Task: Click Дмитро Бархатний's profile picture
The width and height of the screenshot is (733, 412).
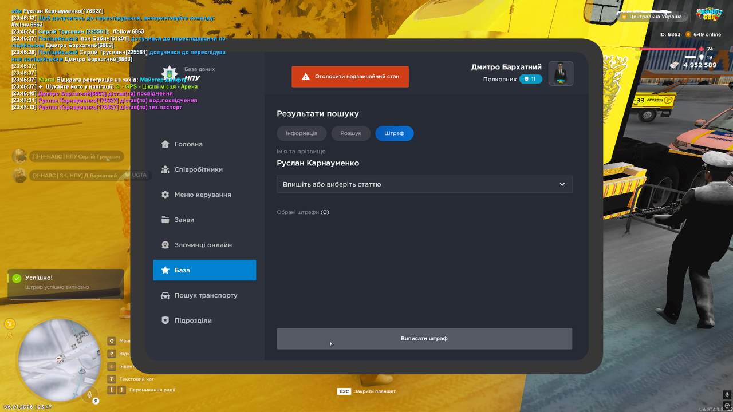Action: click(x=561, y=73)
